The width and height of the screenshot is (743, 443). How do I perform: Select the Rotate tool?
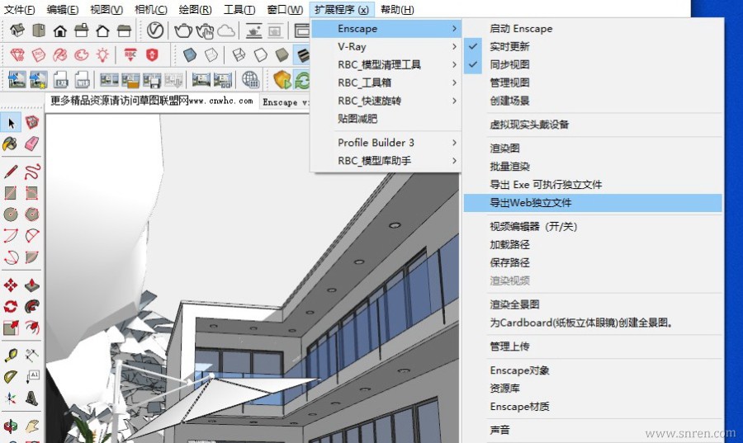tap(11, 306)
